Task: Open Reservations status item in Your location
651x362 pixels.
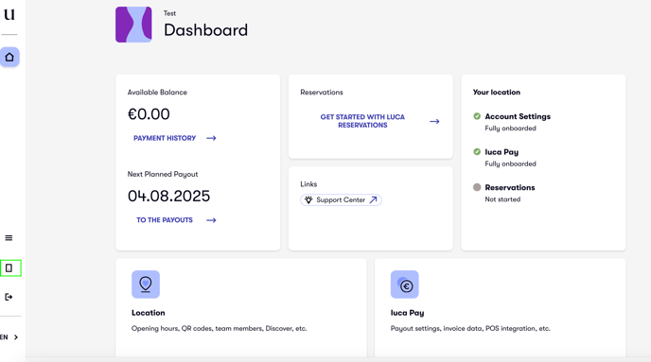Action: click(510, 187)
